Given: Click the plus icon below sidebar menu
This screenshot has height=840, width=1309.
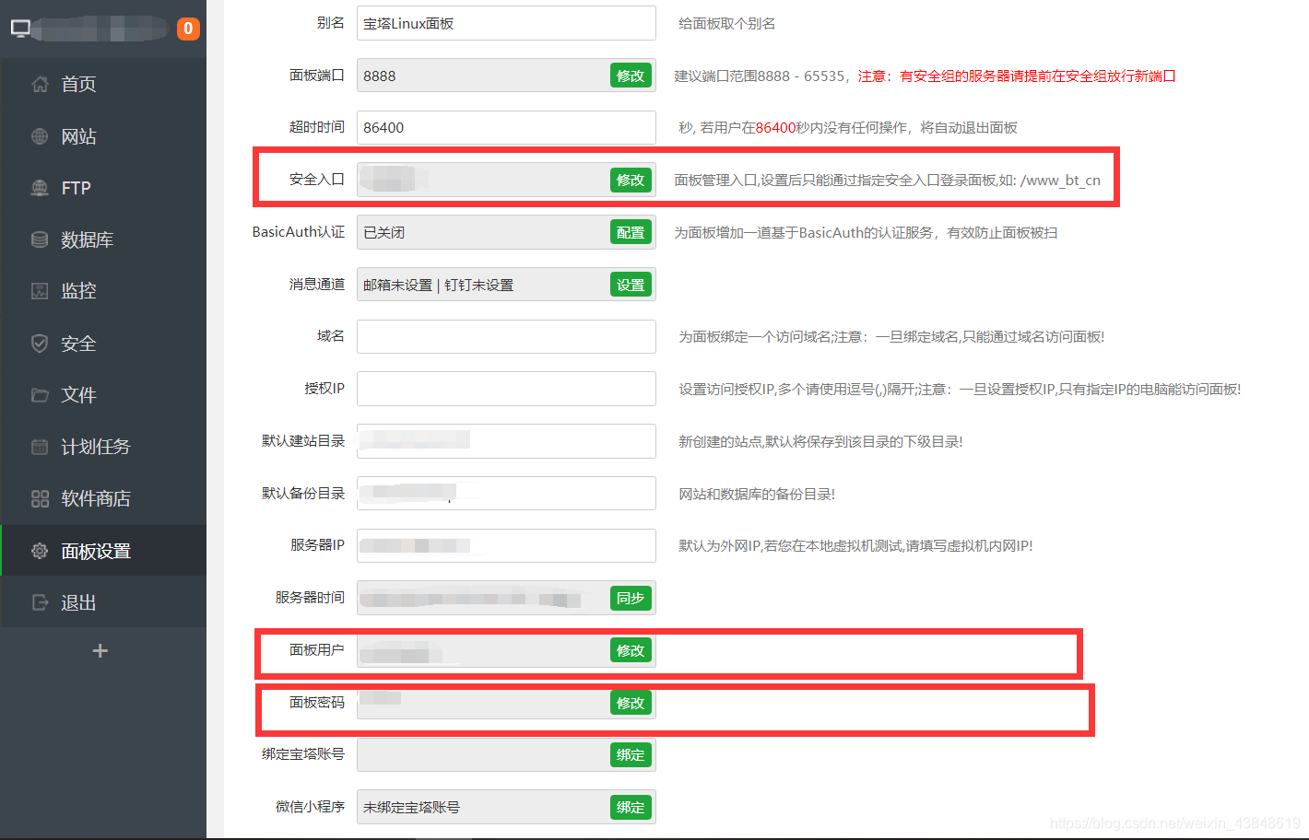Looking at the screenshot, I should 100,651.
